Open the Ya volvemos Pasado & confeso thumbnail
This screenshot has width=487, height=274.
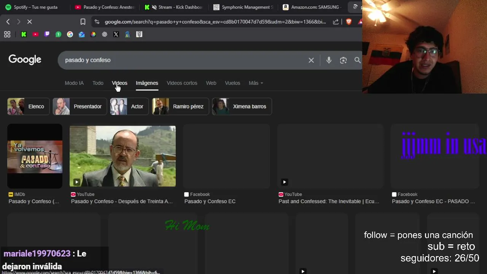tap(35, 156)
